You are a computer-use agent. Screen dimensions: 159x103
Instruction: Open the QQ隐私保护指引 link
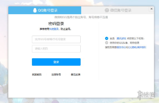pyautogui.click(x=137, y=47)
